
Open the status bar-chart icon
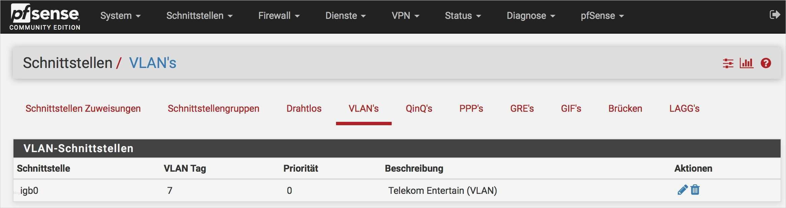pos(746,63)
